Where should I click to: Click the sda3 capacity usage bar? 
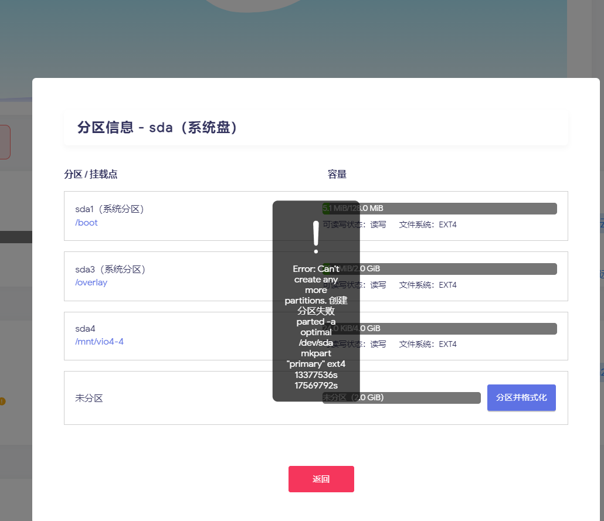coord(457,269)
